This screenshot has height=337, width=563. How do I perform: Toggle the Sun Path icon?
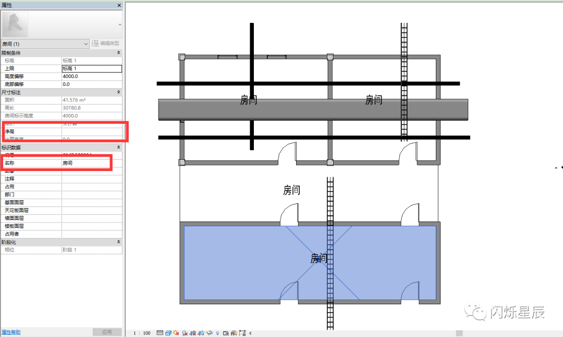coord(176,333)
